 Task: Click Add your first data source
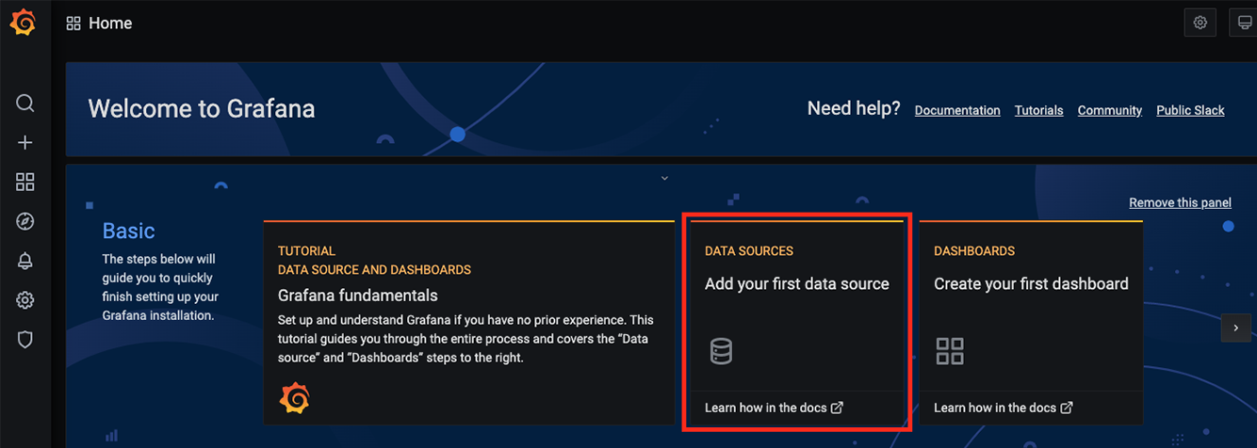click(797, 283)
